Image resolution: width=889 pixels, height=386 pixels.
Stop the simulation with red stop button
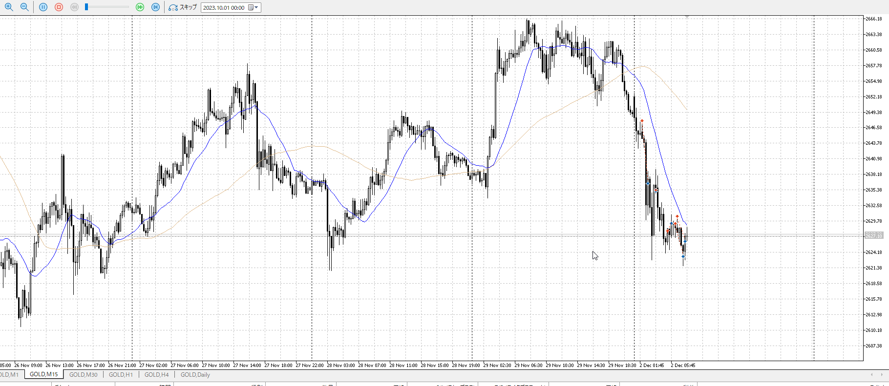click(x=59, y=7)
